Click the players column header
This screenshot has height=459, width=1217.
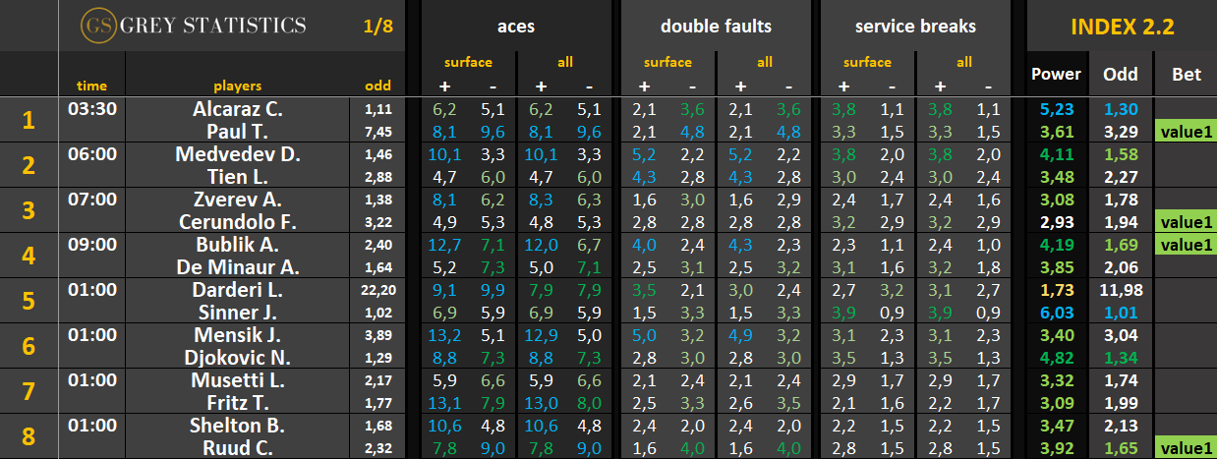pos(237,86)
